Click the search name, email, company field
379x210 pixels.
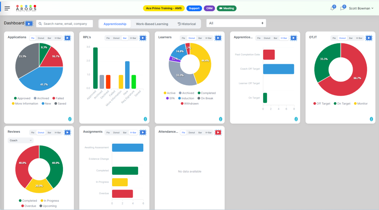pyautogui.click(x=64, y=24)
